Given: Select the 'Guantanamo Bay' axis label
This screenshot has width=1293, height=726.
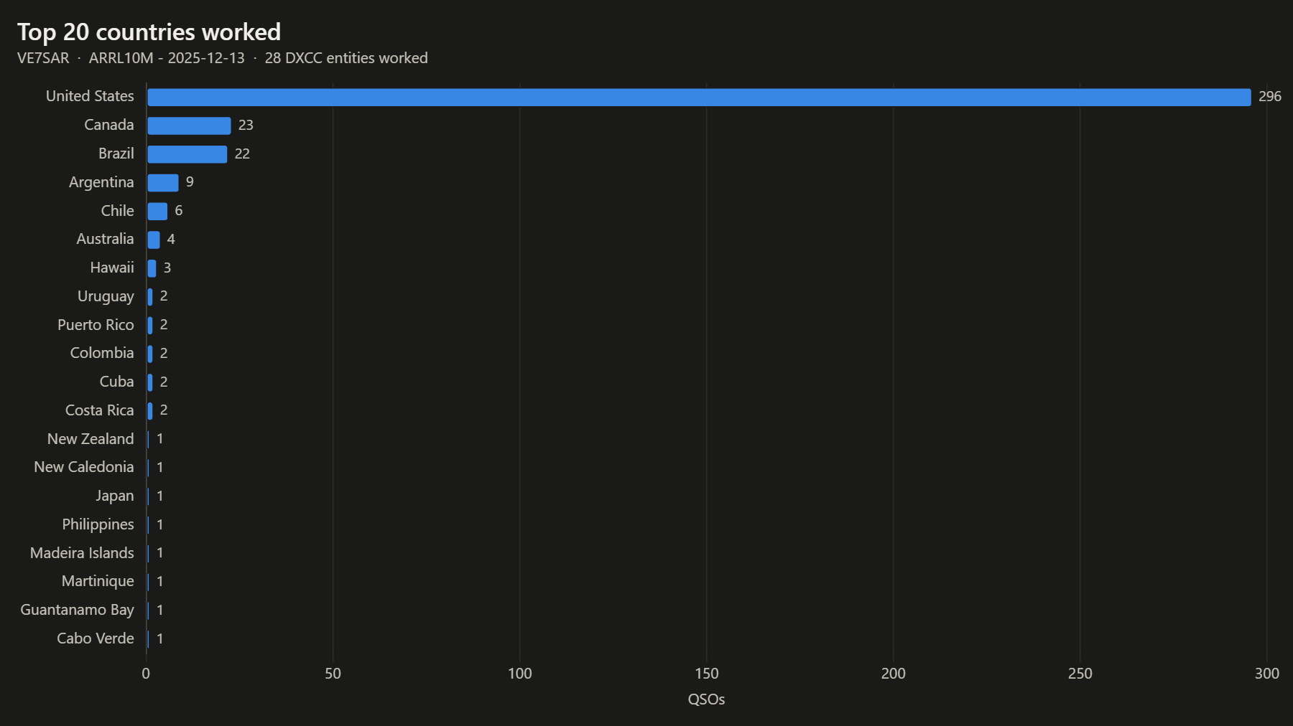Looking at the screenshot, I should pos(77,610).
